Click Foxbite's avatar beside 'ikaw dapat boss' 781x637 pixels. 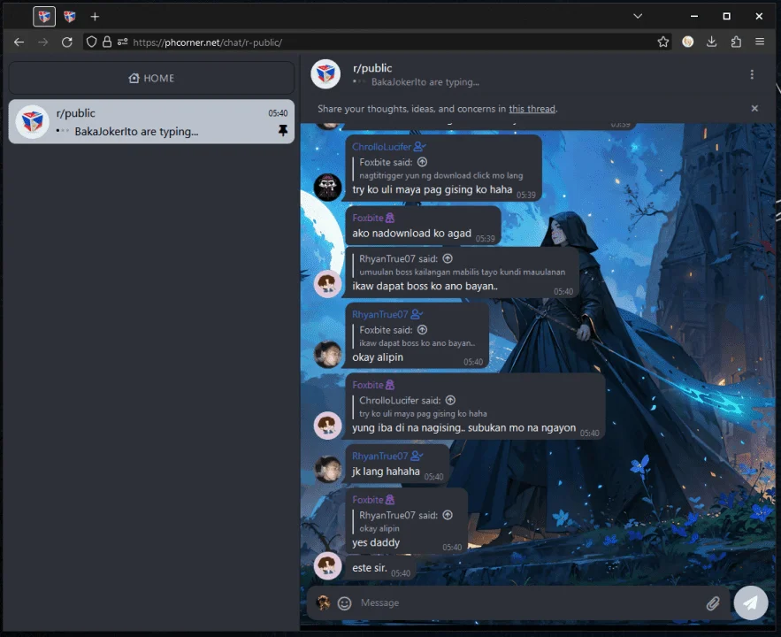328,283
